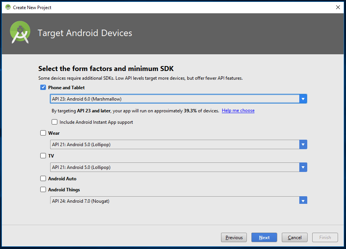The image size is (346, 249).
Task: Expand the Android Things API dropdown arrow
Action: pos(303,200)
